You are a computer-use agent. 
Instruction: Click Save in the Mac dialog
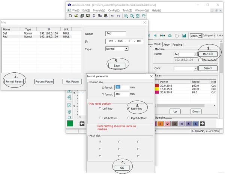(x=117, y=66)
